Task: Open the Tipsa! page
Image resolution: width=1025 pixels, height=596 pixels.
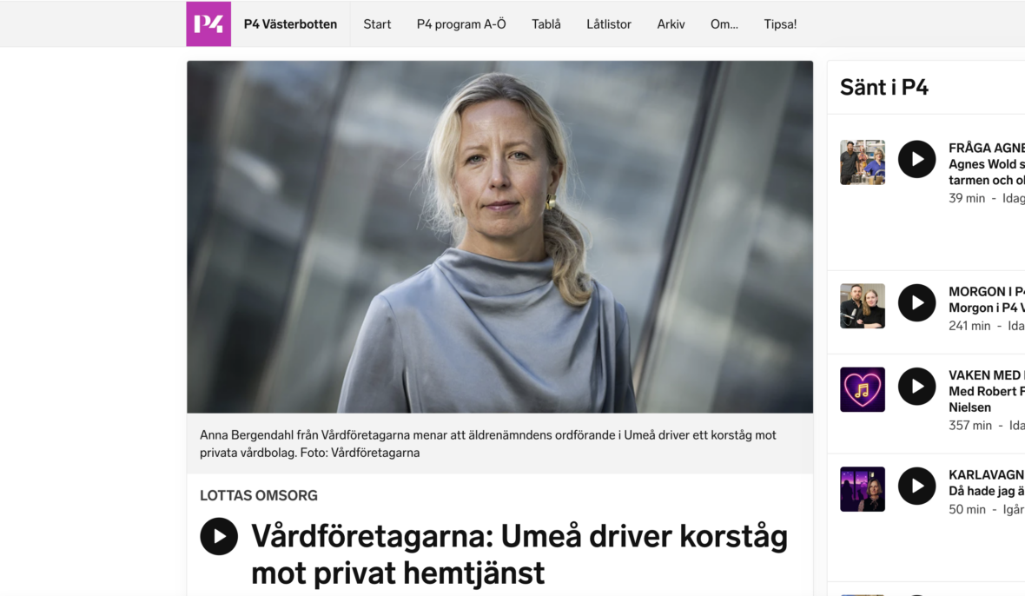Action: point(780,24)
